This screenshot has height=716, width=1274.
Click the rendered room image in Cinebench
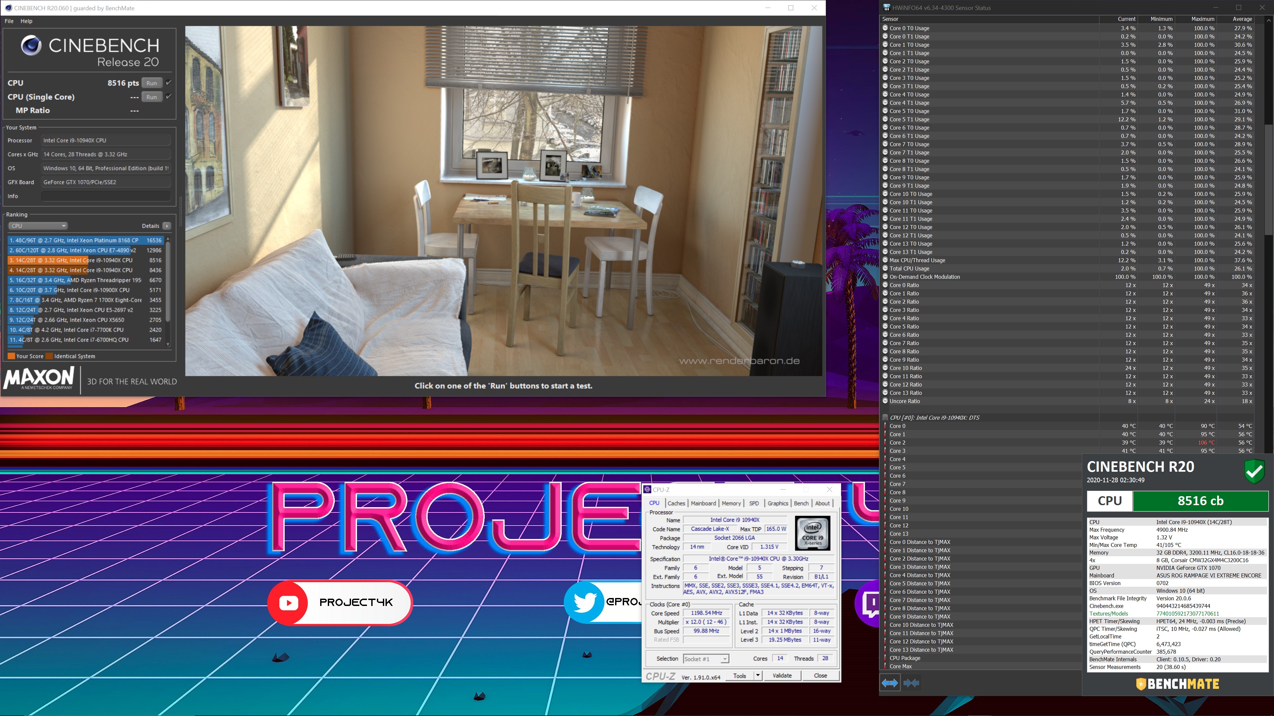[504, 201]
